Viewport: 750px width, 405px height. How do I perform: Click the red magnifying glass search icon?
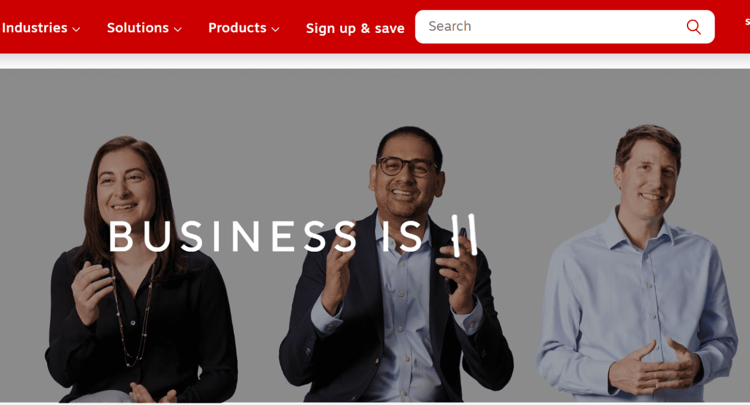tap(693, 27)
